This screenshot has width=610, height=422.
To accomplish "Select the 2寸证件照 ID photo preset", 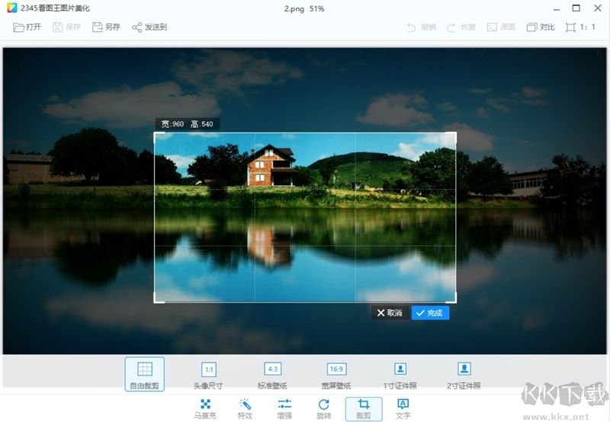I will pos(464,373).
